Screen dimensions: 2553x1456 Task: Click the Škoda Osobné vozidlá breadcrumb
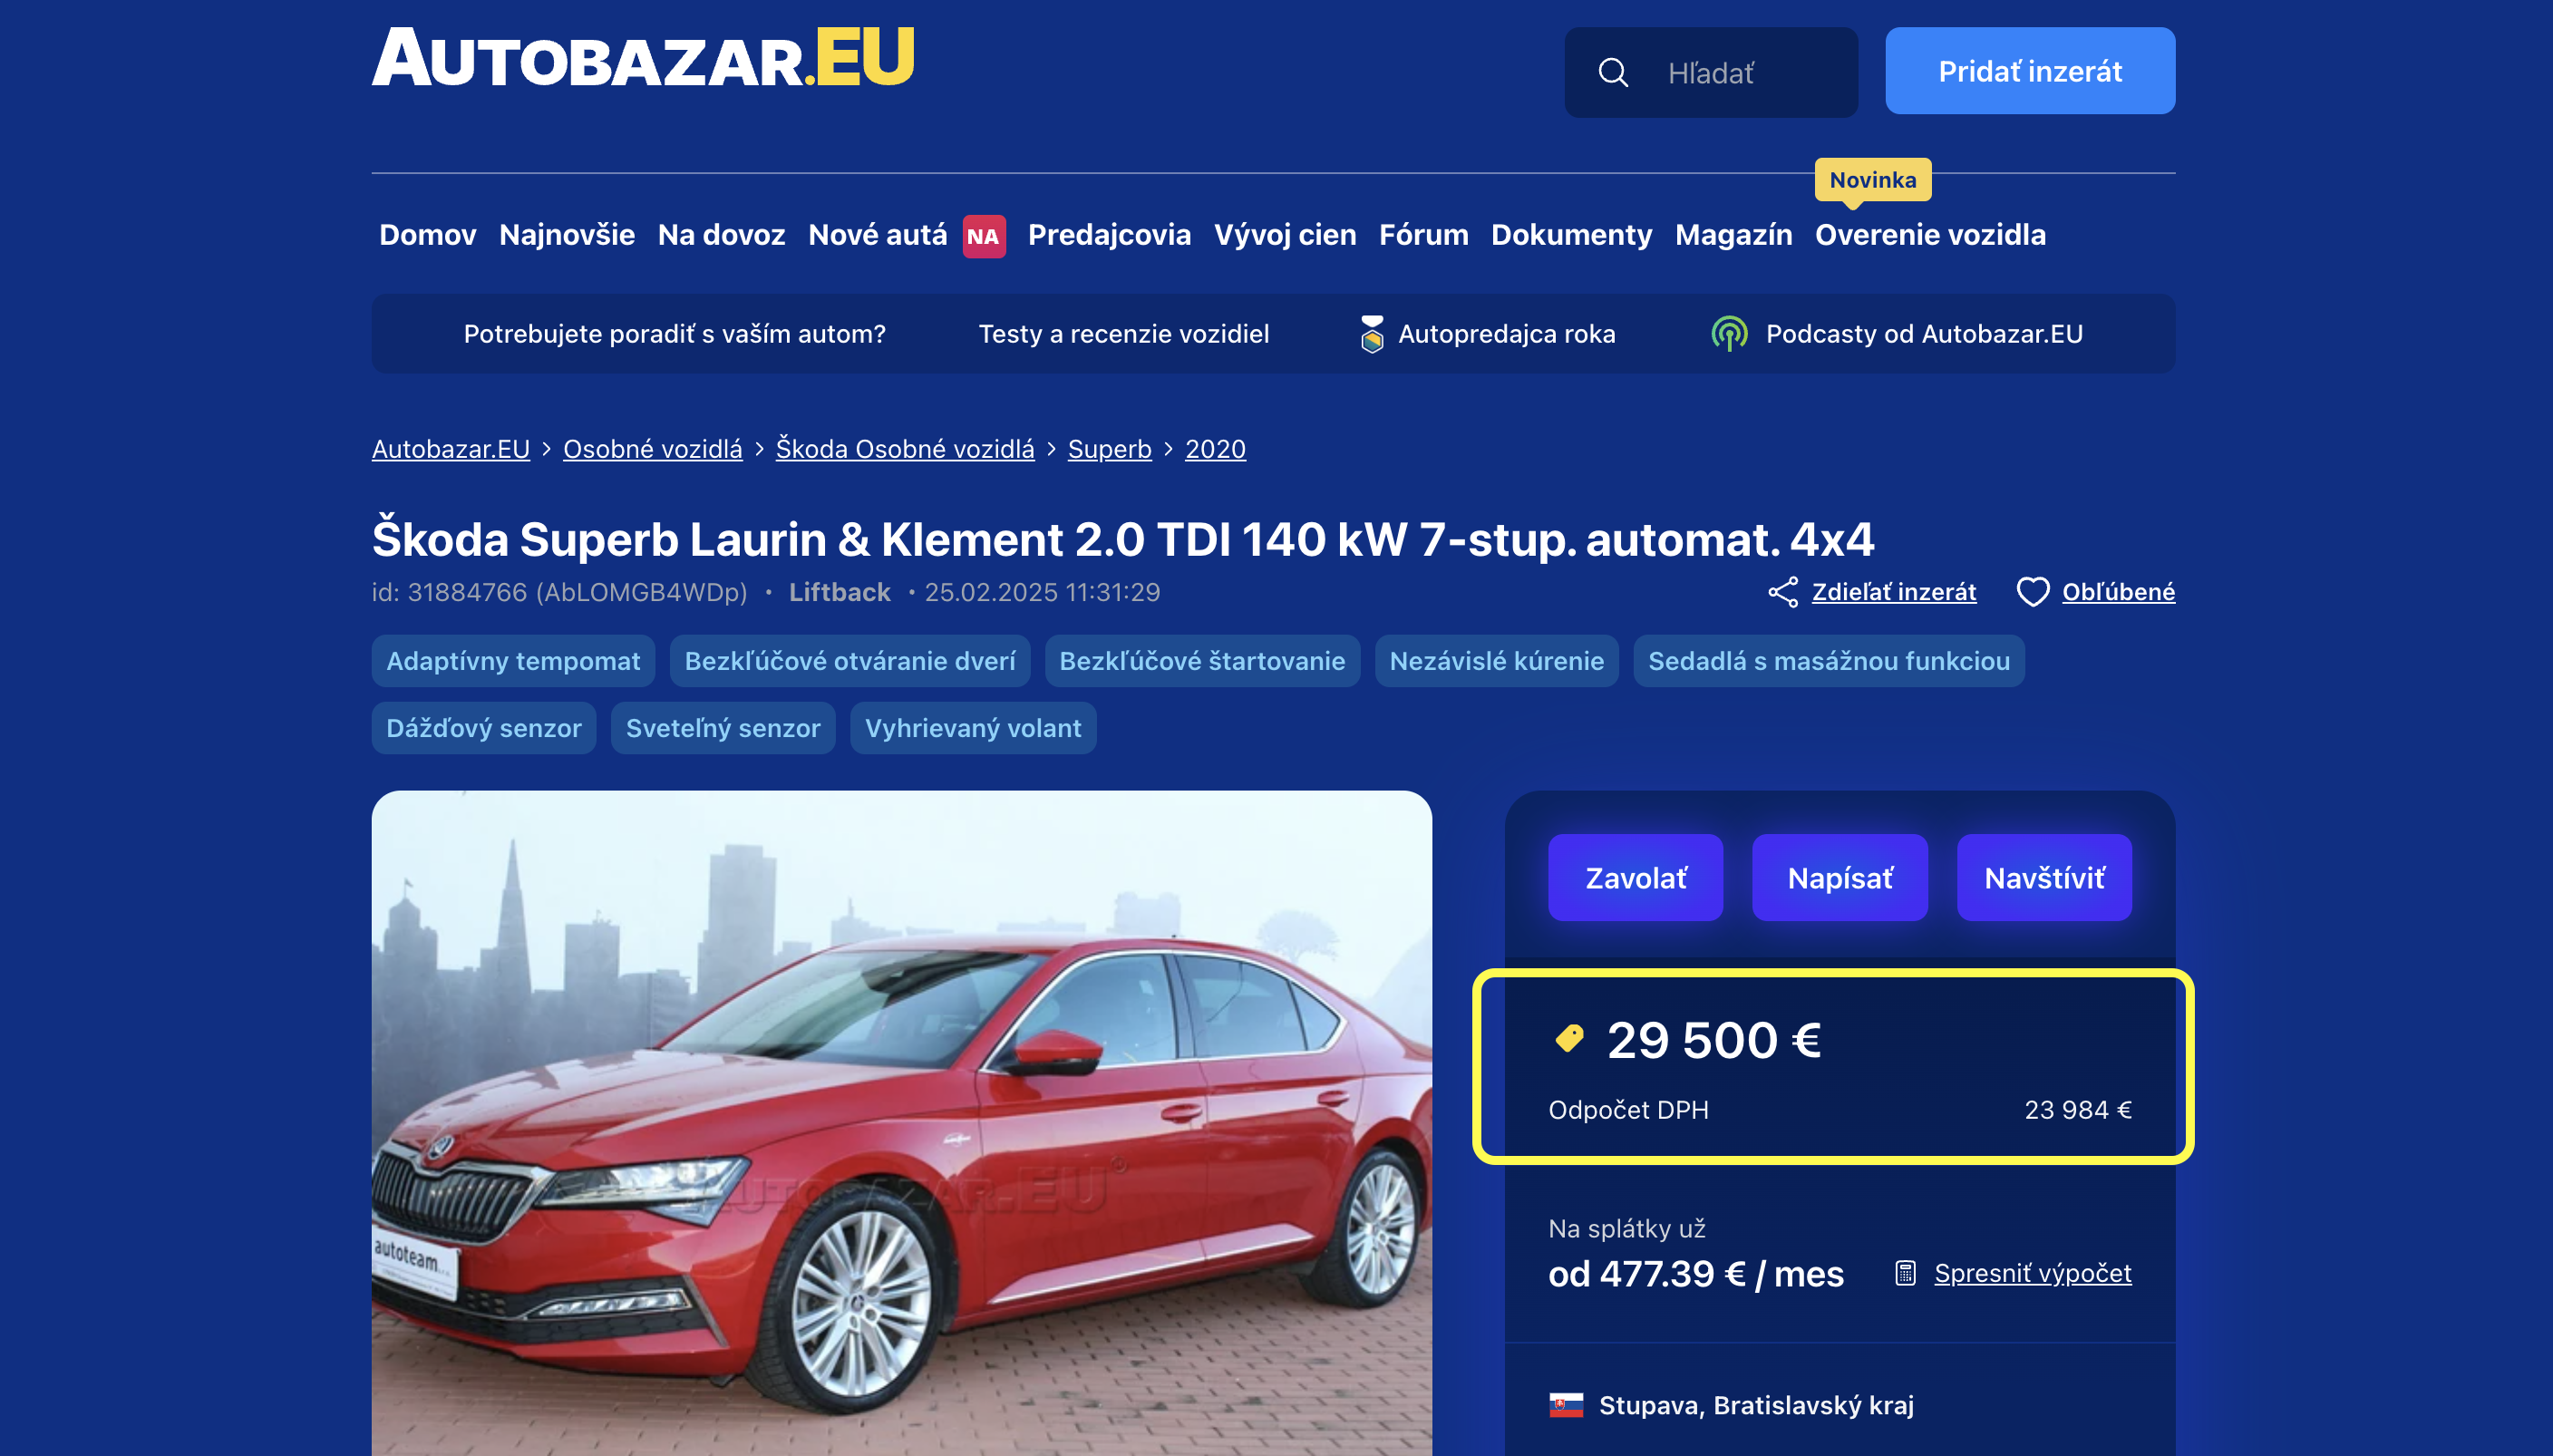[905, 449]
